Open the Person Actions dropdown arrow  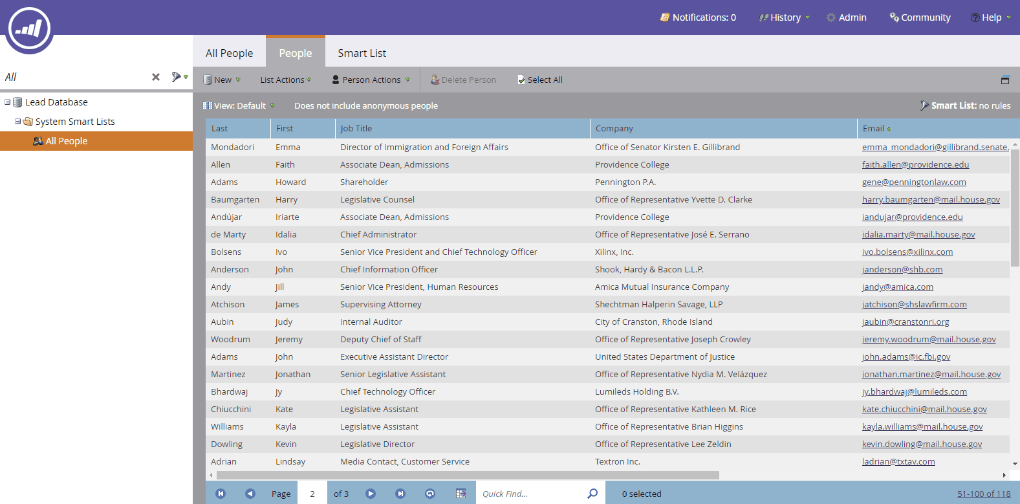coord(407,80)
